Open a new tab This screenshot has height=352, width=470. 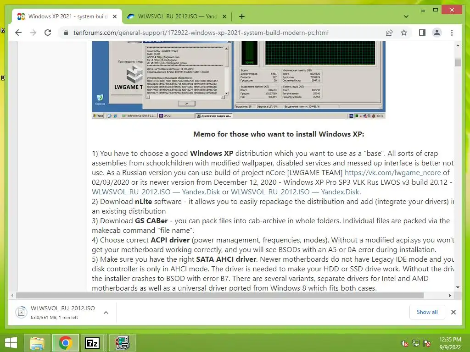[241, 16]
